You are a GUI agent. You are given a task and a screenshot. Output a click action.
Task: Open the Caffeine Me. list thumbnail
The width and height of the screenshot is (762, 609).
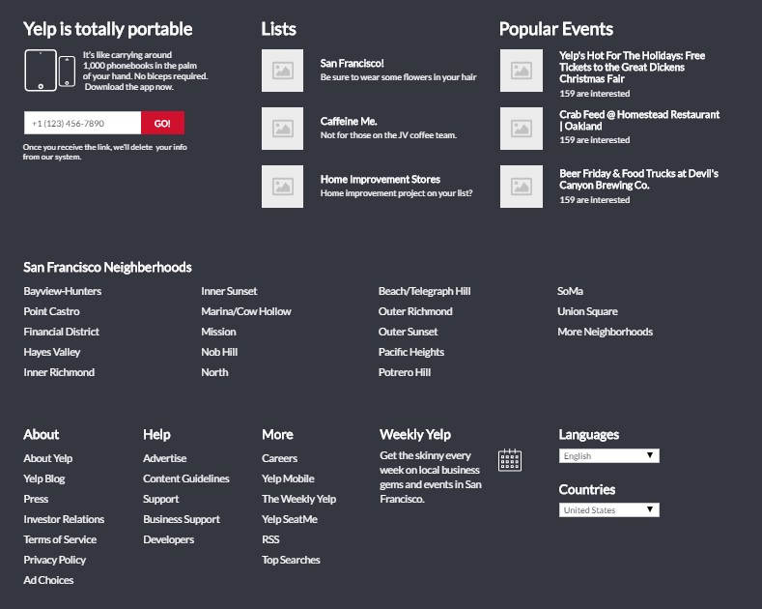[282, 129]
